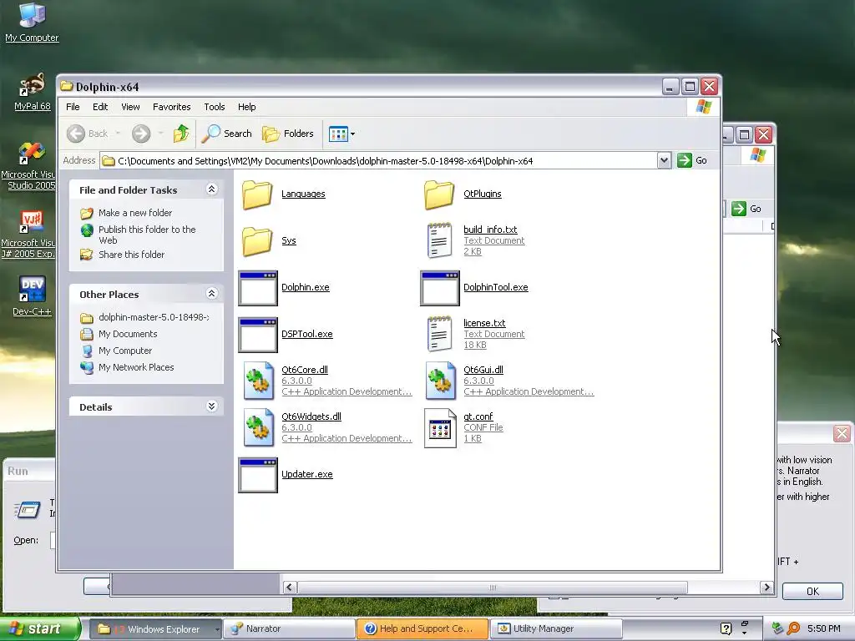855x641 pixels.
Task: Click the Go button in Dolphin-x64 window
Action: coord(692,160)
